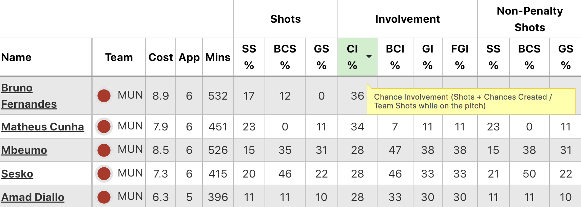Click the Non-Penalty Shots group header
Screen dimensions: 581x207
(x=529, y=19)
